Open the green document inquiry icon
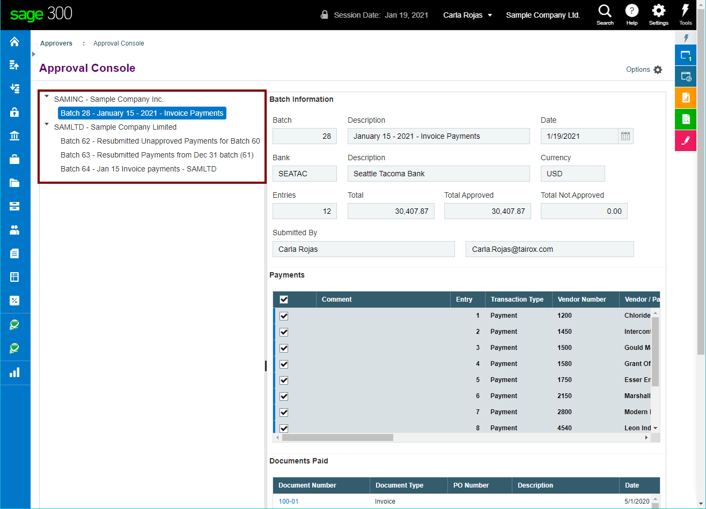The height and width of the screenshot is (509, 706). click(686, 119)
